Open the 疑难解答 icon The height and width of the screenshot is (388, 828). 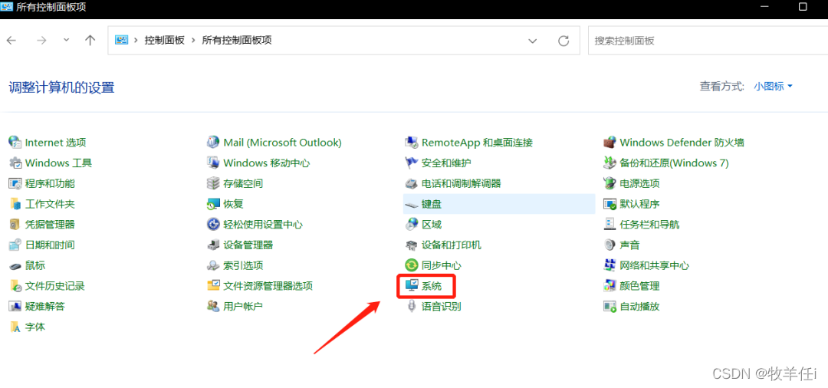pos(15,306)
